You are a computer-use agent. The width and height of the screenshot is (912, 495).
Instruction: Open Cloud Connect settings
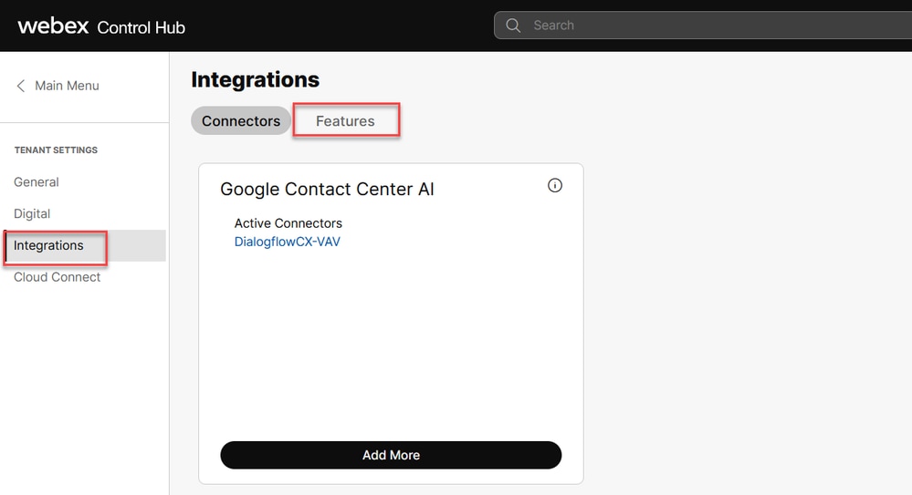tap(57, 277)
